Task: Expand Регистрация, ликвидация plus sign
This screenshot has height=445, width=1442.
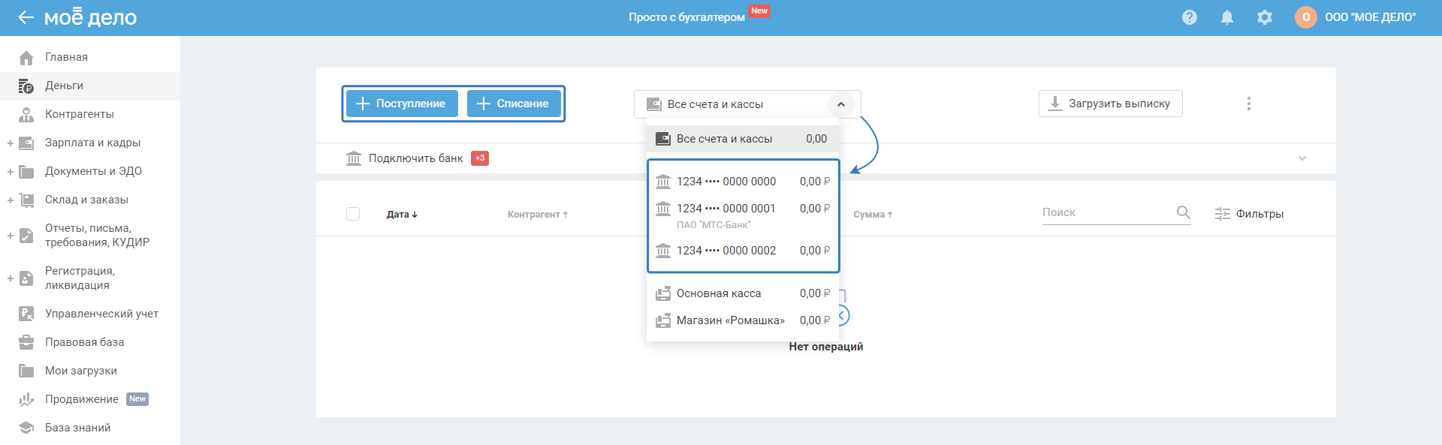Action: [x=11, y=278]
